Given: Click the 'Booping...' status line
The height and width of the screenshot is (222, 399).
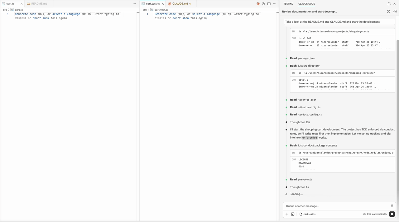Looking at the screenshot, I should point(296,194).
